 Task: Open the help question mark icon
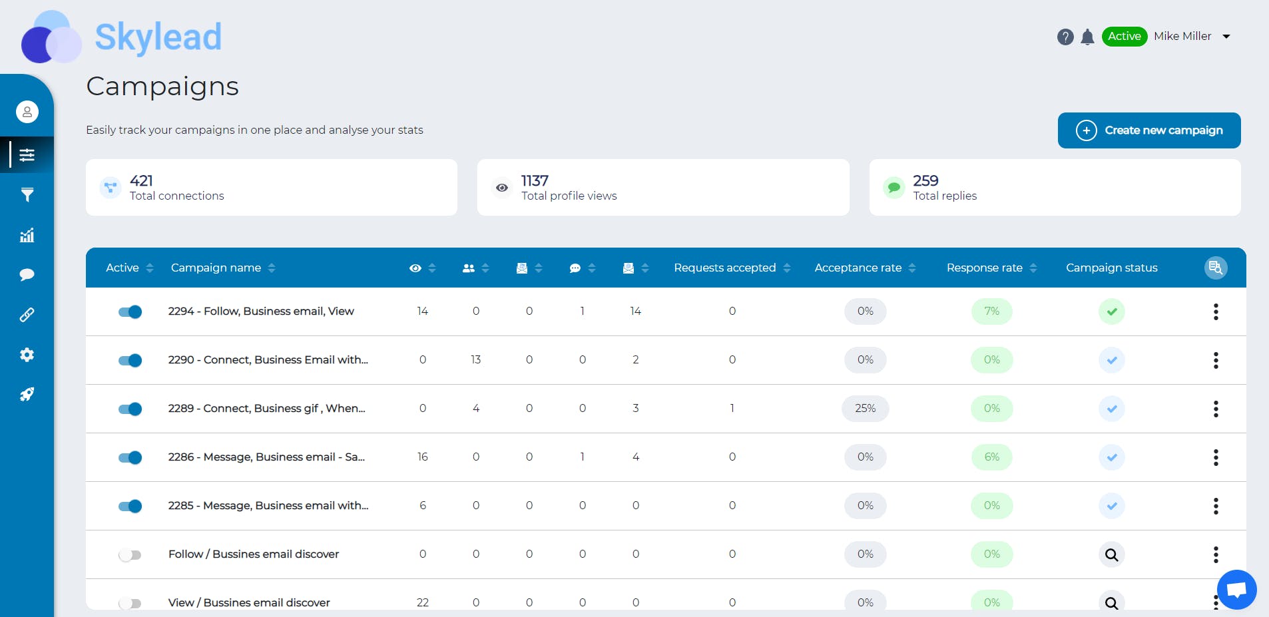click(1065, 37)
